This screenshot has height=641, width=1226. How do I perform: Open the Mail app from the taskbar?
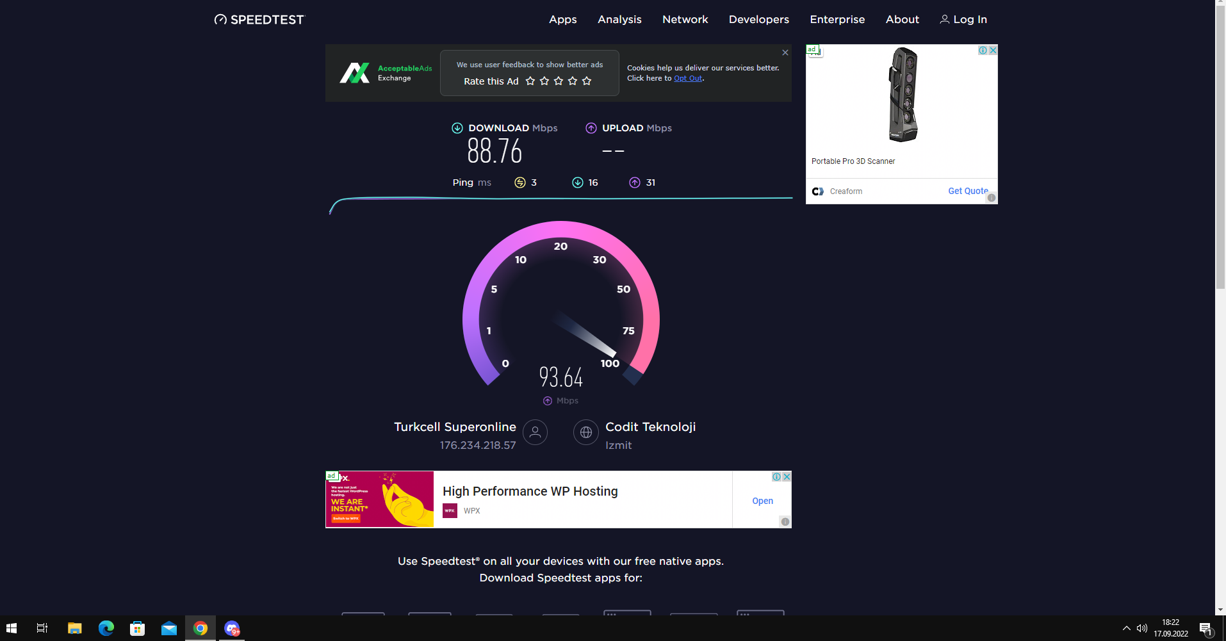coord(169,628)
